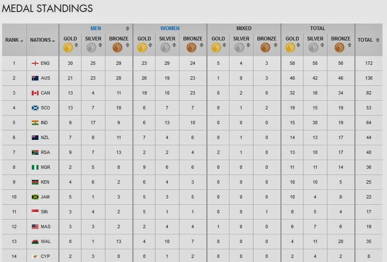
Task: Sort by Total gold using sort arrows
Action: click(298, 45)
